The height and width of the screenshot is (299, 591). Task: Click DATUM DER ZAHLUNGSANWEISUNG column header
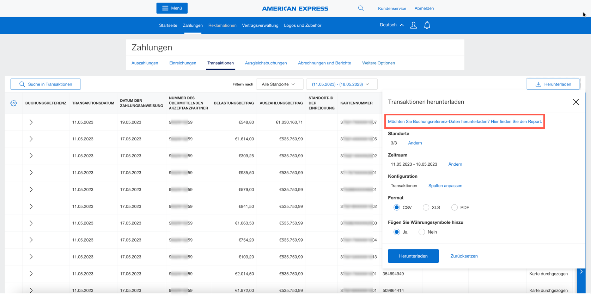click(x=141, y=103)
